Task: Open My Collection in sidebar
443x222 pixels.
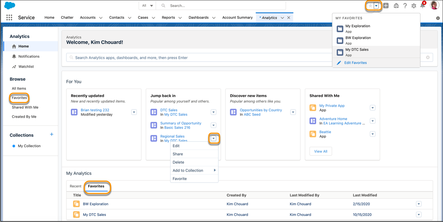Action: tap(29, 146)
